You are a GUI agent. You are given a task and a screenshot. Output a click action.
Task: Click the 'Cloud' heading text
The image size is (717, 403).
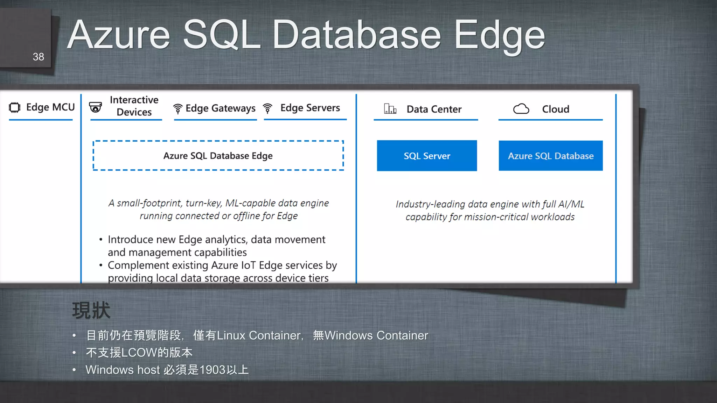pos(556,109)
